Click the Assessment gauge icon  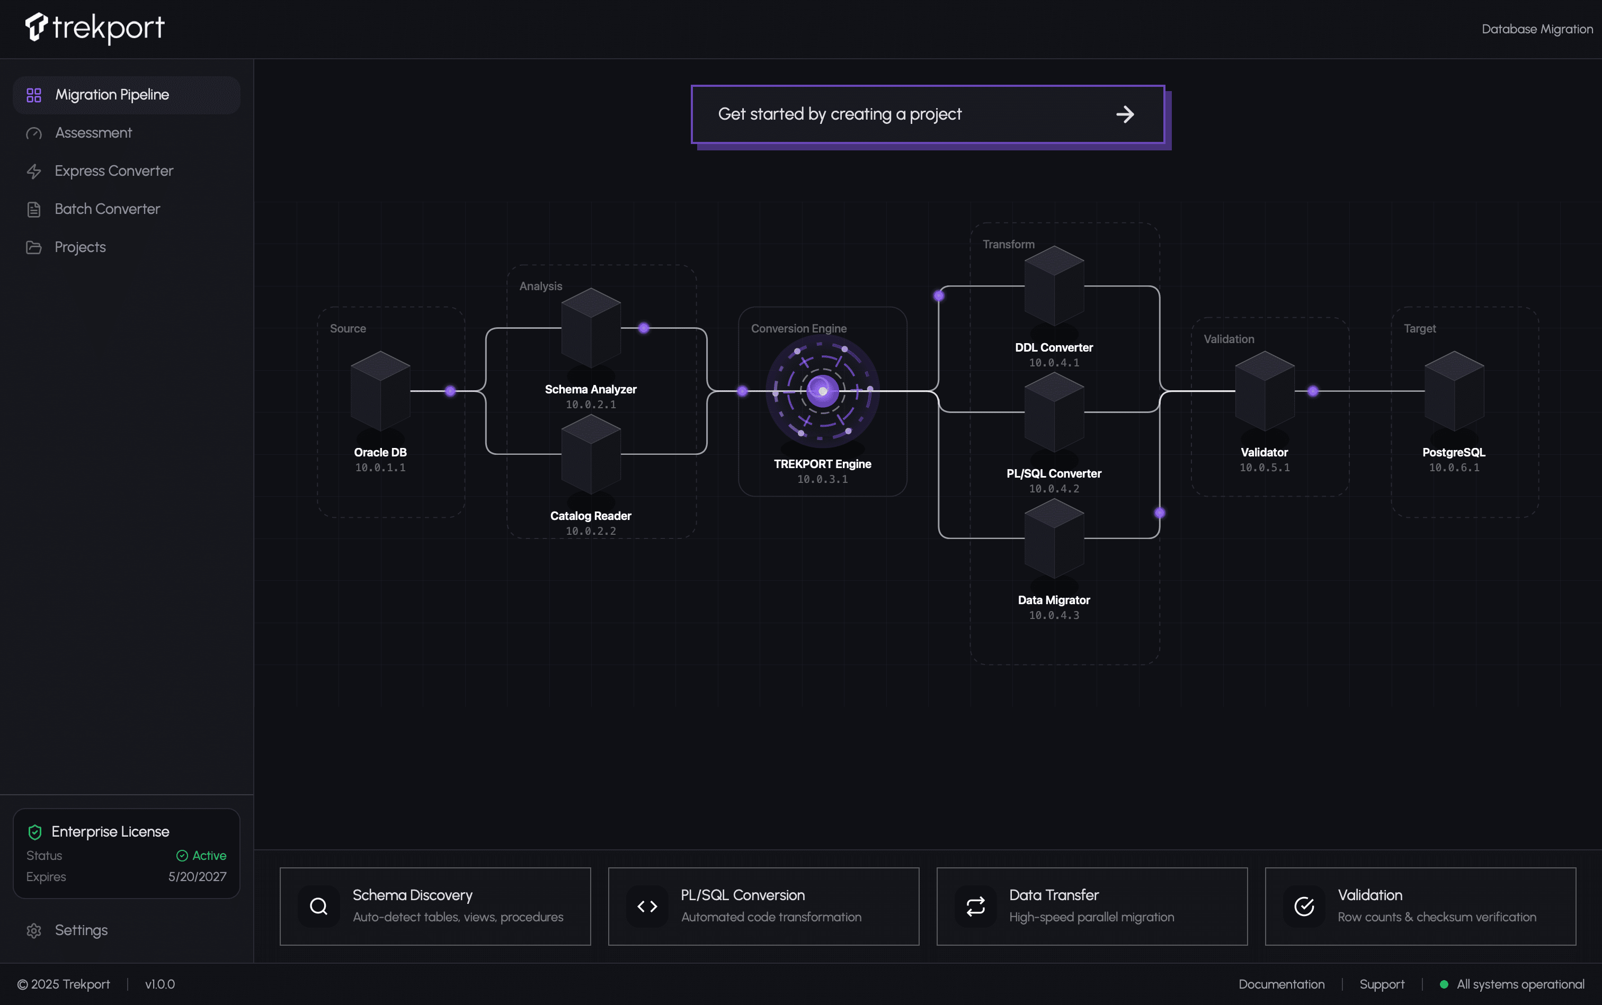tap(34, 133)
